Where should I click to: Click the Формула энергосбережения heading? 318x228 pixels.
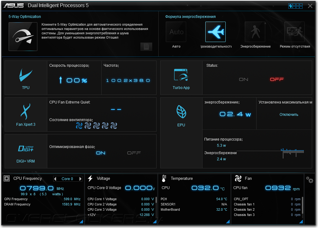tap(190, 17)
